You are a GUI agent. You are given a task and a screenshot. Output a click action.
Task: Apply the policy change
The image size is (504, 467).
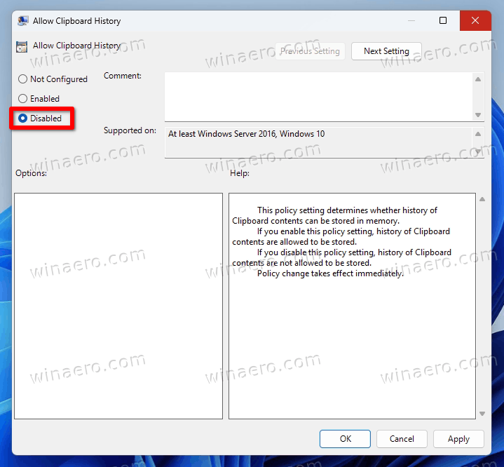point(458,439)
